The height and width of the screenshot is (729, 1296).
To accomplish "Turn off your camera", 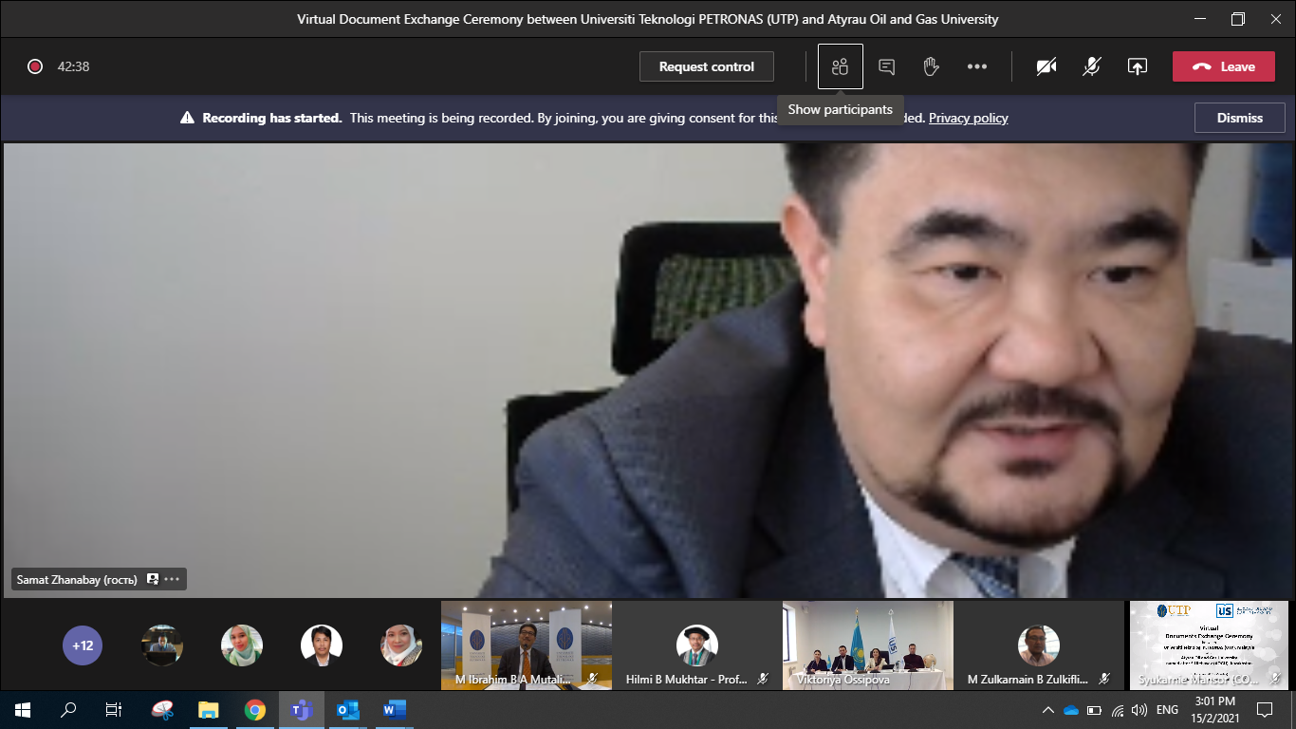I will coord(1046,66).
